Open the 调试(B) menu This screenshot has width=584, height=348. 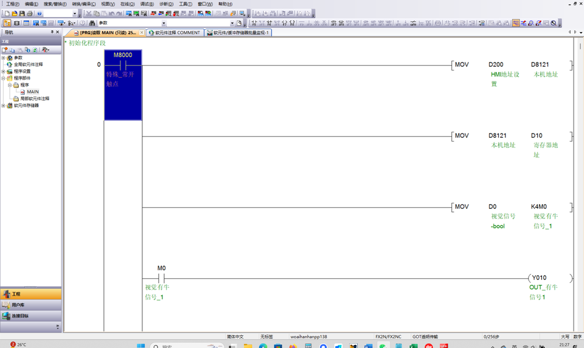pyautogui.click(x=147, y=4)
